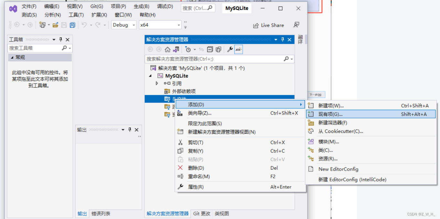The height and width of the screenshot is (219, 440).
Task: Open the 视图(V) menu
Action: point(75,6)
